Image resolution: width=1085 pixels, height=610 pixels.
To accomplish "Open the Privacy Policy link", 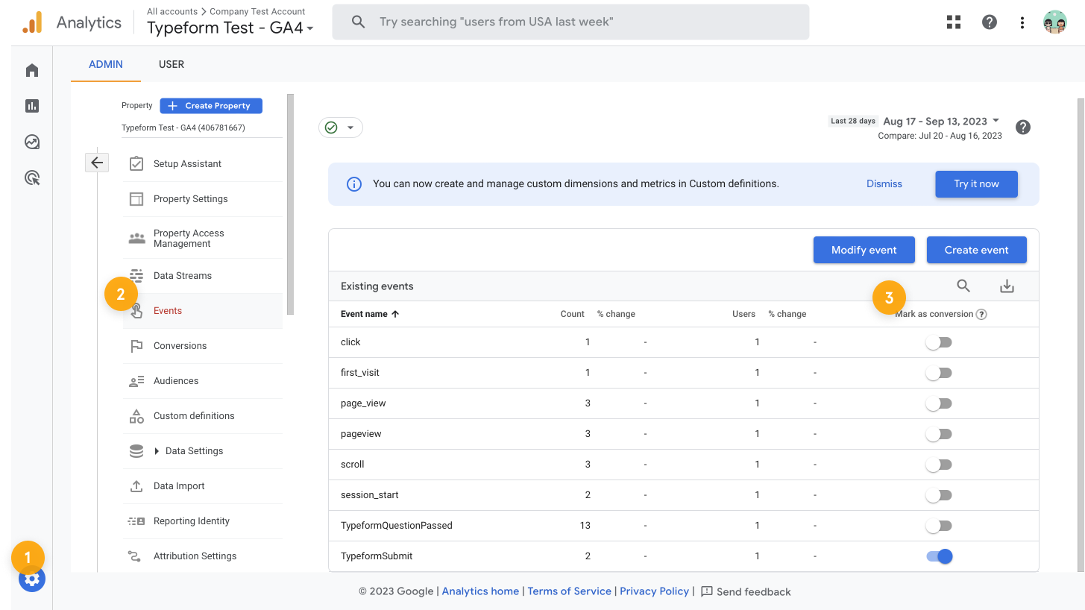I will tap(655, 591).
